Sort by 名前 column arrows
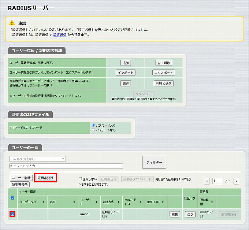 click(74, 202)
